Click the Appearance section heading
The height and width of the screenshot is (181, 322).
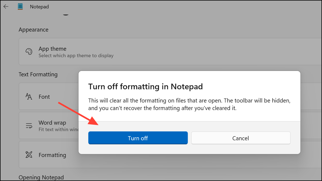(33, 30)
